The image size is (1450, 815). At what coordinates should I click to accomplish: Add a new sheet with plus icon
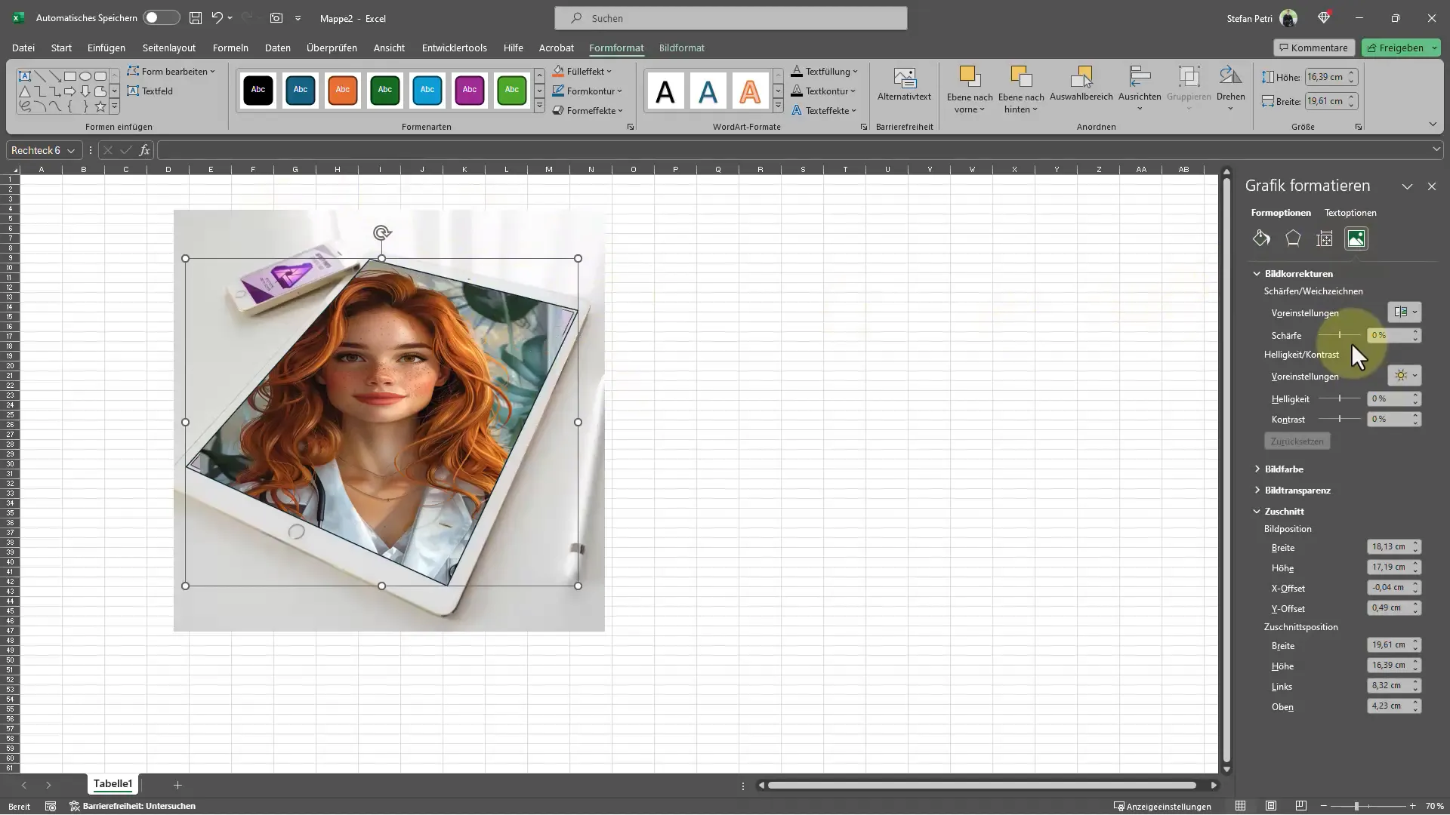tap(177, 786)
